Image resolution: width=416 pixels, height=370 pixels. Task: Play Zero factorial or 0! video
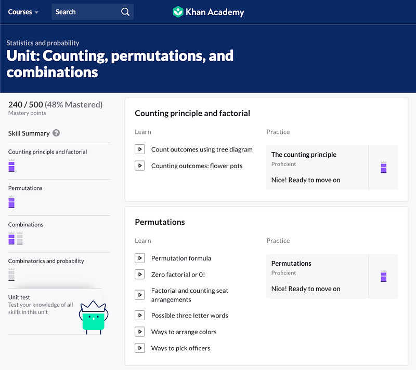pos(139,275)
